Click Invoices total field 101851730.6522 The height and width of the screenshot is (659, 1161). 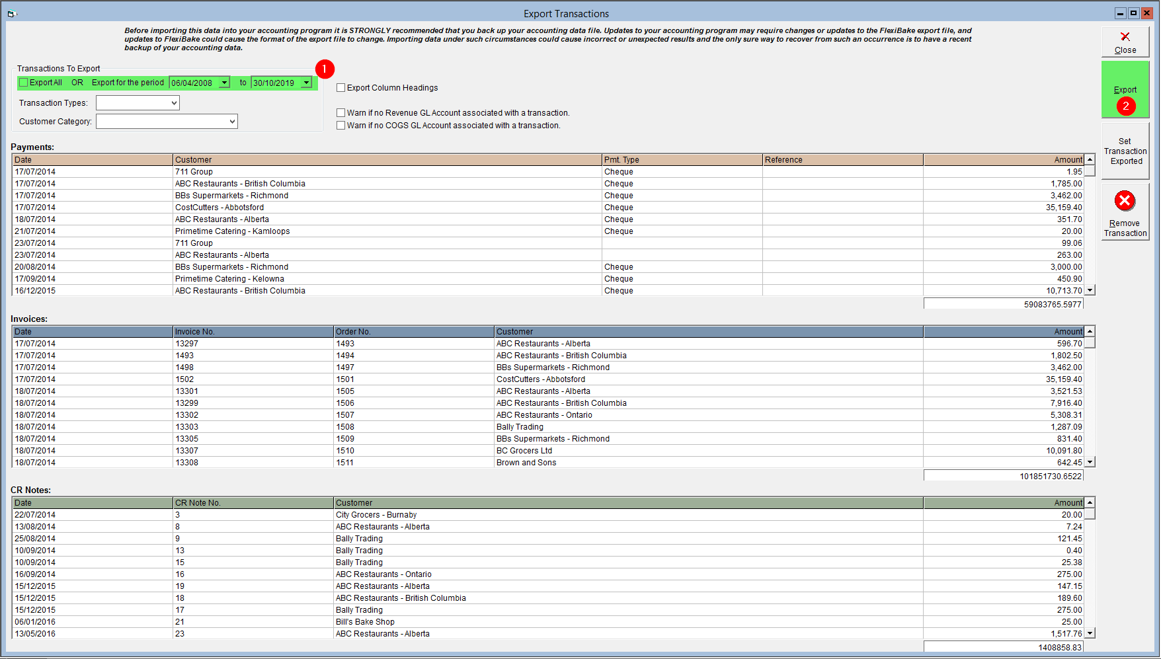coord(1004,476)
